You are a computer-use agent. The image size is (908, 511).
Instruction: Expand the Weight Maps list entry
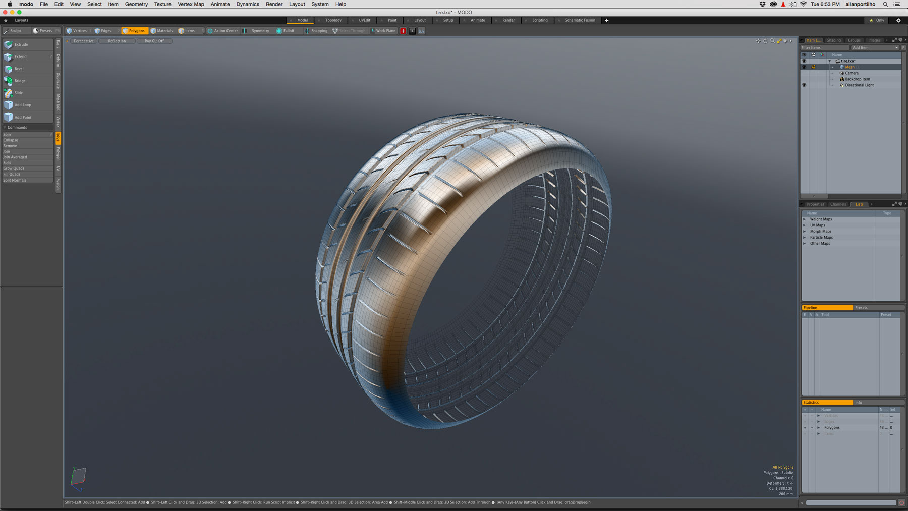click(x=806, y=219)
